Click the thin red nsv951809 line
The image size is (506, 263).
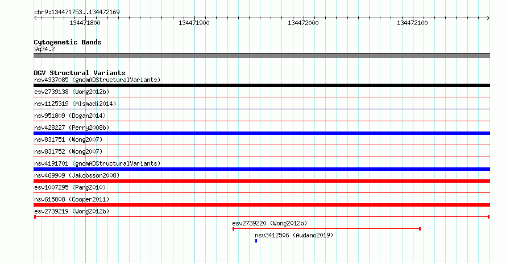[x=262, y=121]
